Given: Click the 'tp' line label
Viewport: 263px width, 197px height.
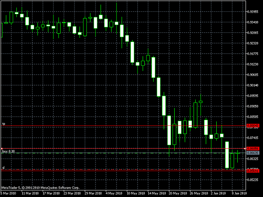Looking at the screenshot, I should pos(4,123).
